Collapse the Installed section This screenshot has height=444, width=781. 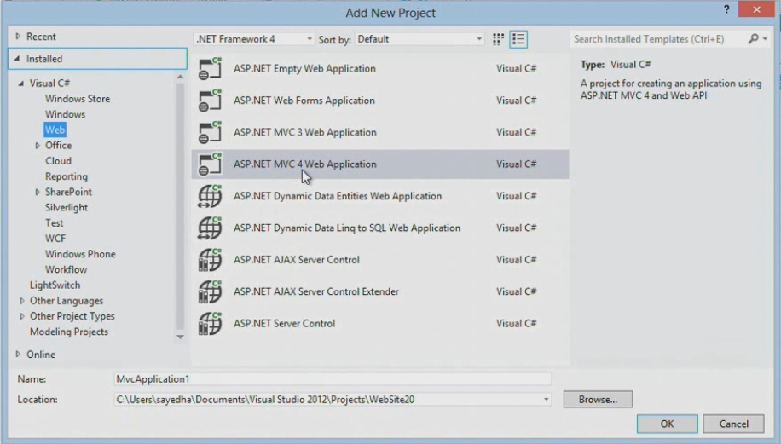pos(17,59)
